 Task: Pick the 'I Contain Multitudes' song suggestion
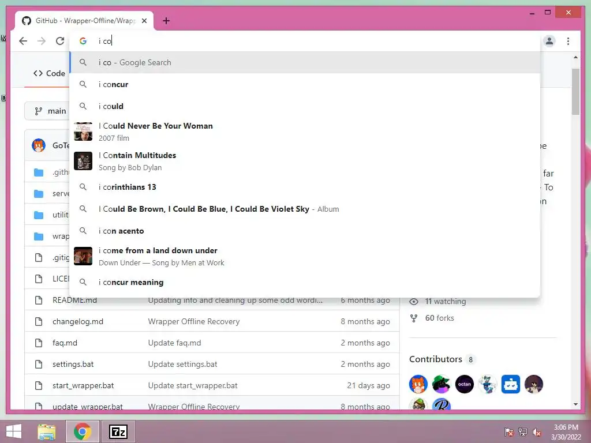(x=305, y=161)
